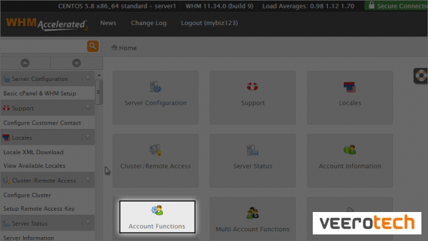Open Basic cPanel & WHM Setup link
428x241 pixels.
pos(40,94)
